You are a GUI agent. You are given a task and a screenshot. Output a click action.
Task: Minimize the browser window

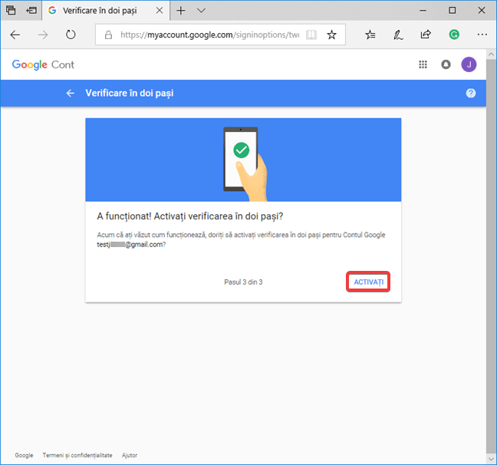(x=423, y=11)
